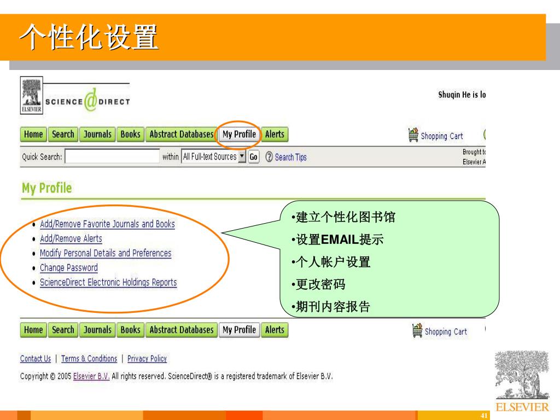The width and height of the screenshot is (560, 420).
Task: Click the My Profile page heading
Action: tap(47, 188)
